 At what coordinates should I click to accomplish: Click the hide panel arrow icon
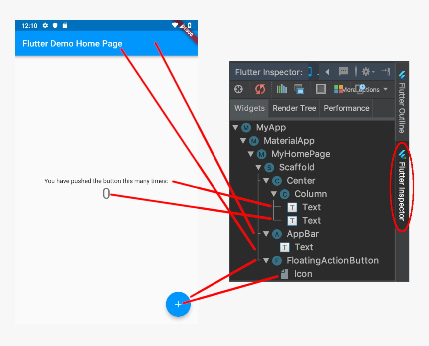(386, 72)
